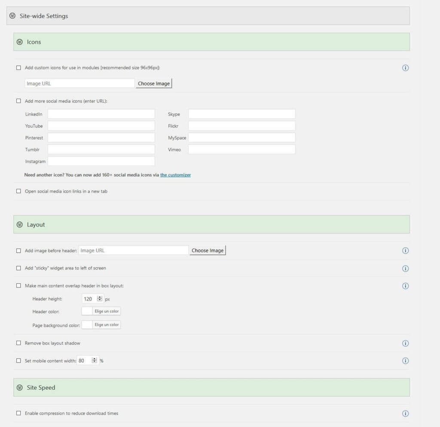440x427 pixels.
Task: Click the Vimeo URL field
Action: [242, 149]
